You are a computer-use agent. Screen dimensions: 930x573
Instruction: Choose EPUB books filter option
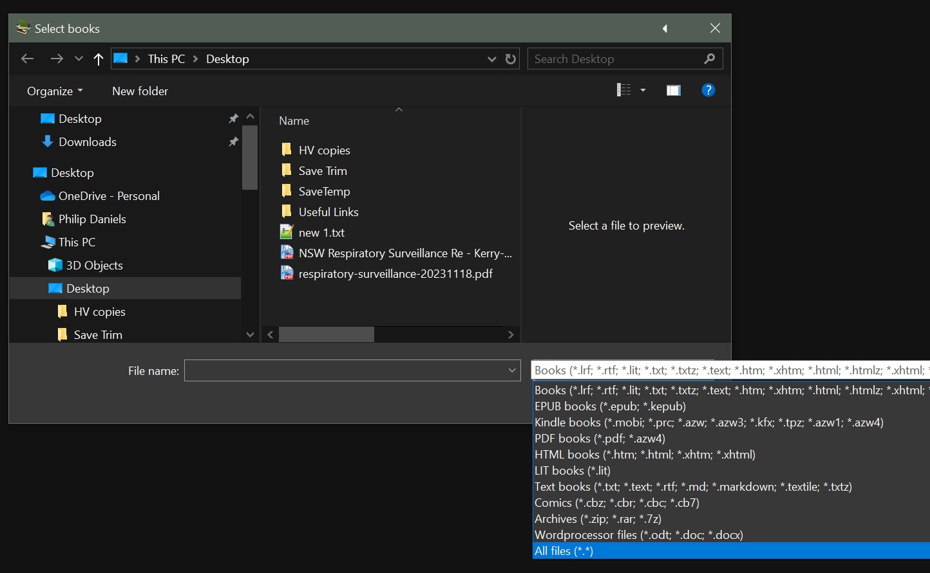tap(609, 406)
